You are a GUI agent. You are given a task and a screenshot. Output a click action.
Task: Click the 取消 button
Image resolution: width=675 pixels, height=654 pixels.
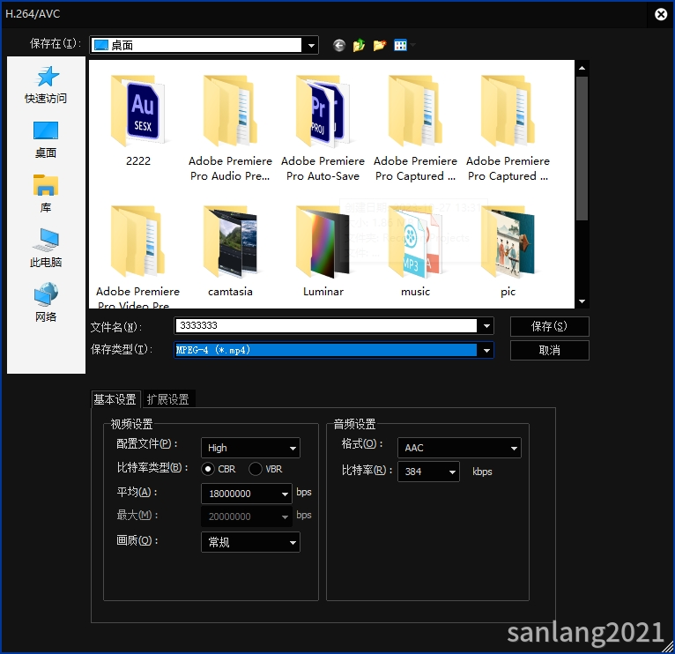549,350
